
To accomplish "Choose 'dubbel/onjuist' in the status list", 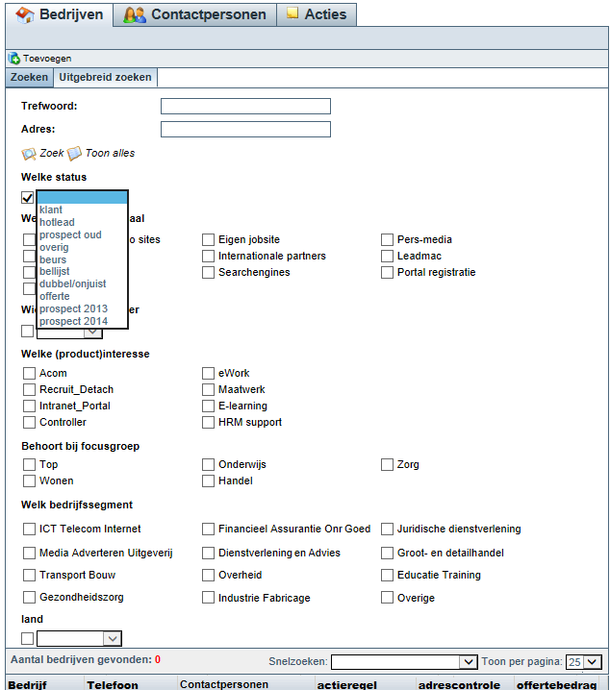I will (x=83, y=283).
